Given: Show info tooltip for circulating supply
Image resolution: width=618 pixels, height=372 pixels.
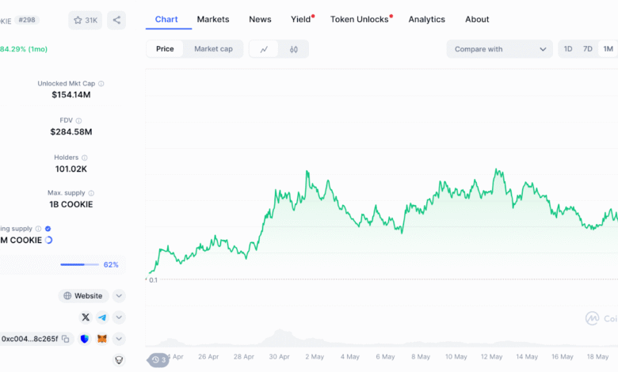Looking at the screenshot, I should point(38,229).
